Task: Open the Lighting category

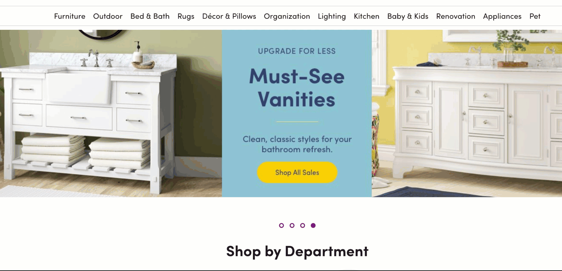Action: pyautogui.click(x=332, y=16)
